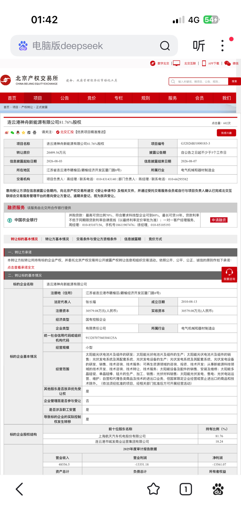Click the copy link icon beside printer
The height and width of the screenshot is (524, 241).
[x=29, y=133]
